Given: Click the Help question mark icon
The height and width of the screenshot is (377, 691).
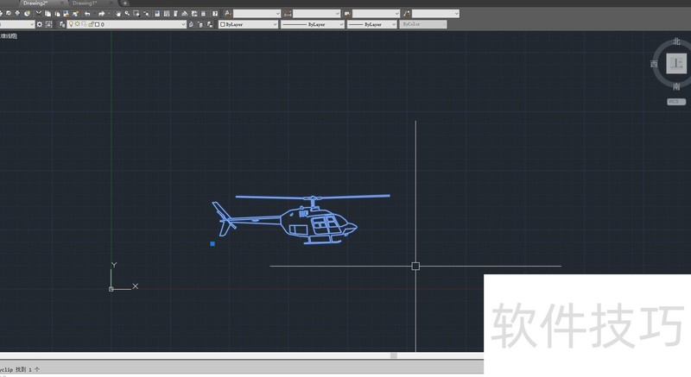Looking at the screenshot, I should click(x=215, y=14).
